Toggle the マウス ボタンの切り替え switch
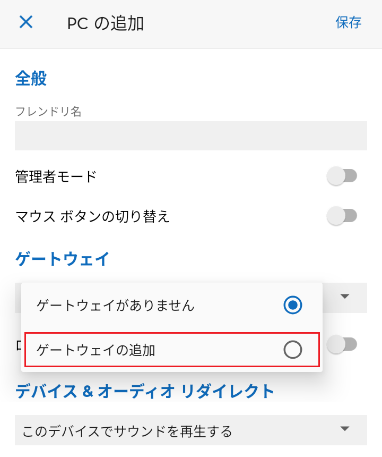 342,216
